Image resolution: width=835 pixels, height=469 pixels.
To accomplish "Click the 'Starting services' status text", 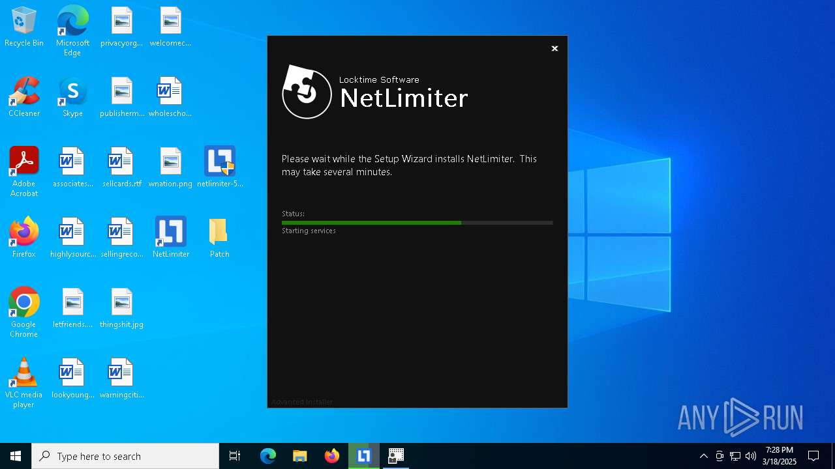I will (x=309, y=231).
